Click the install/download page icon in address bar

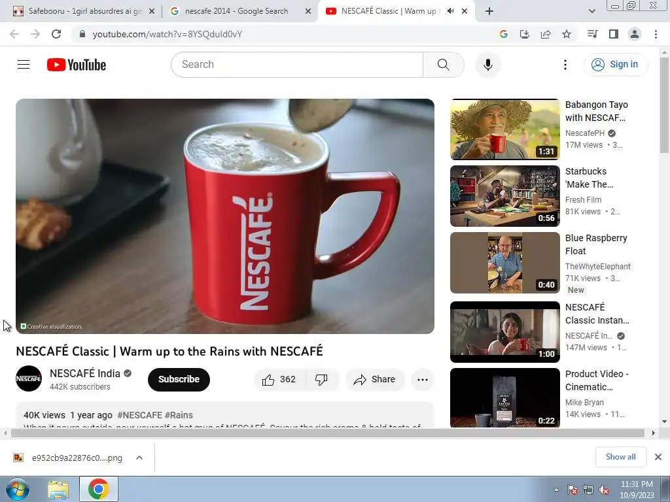point(525,34)
